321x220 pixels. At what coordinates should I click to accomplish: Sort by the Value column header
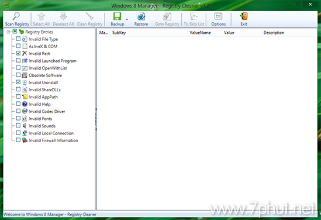(x=241, y=33)
